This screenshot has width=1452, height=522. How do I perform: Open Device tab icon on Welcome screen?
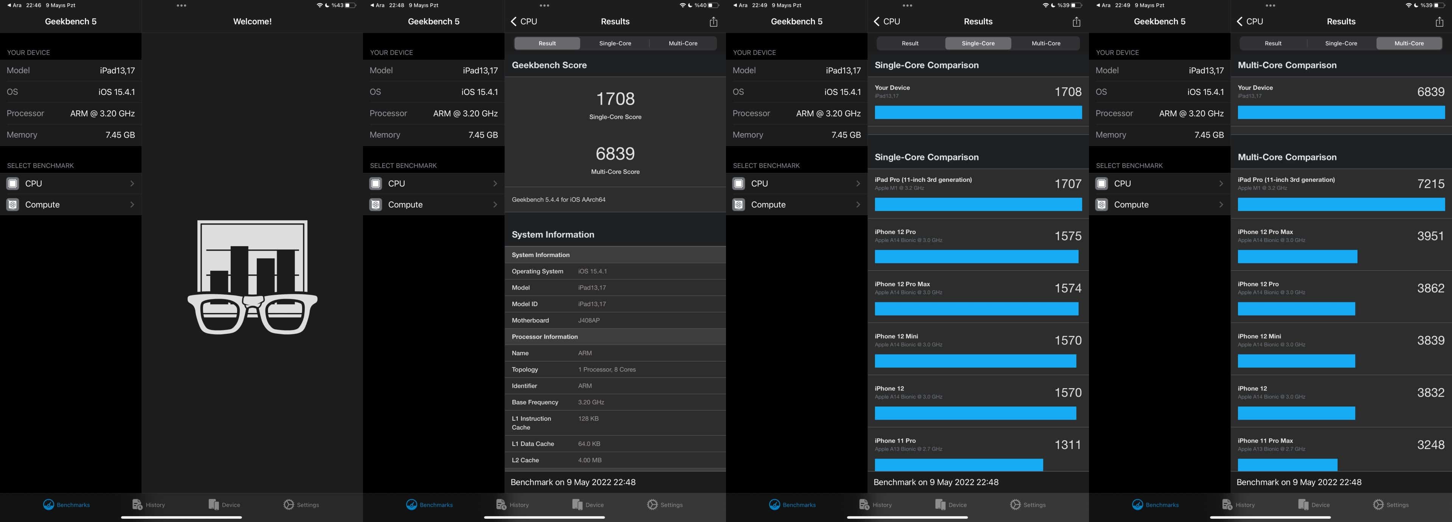[213, 505]
